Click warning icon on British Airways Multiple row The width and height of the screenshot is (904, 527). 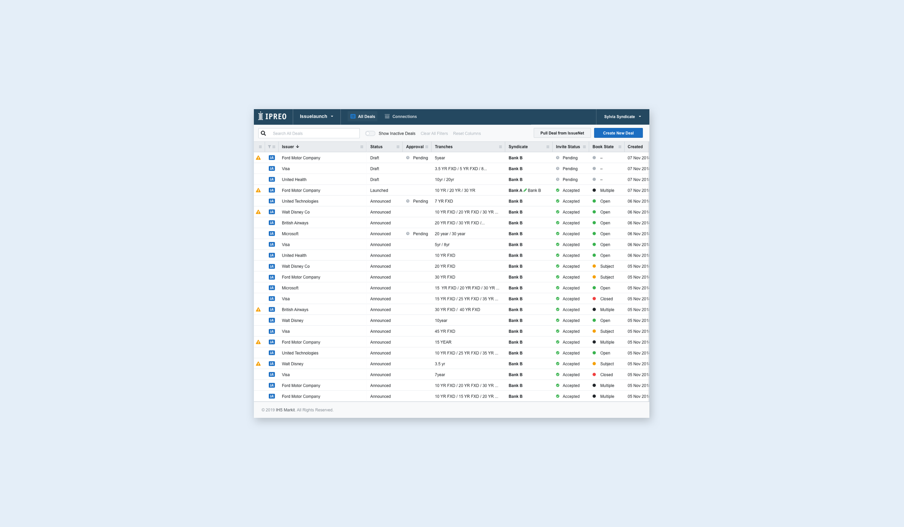tap(258, 309)
